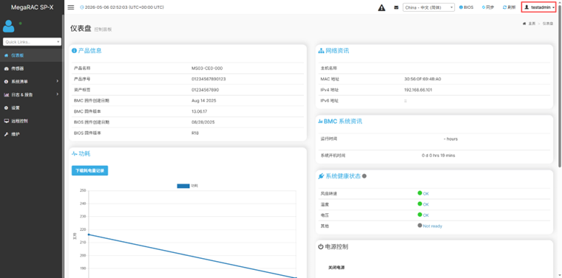The image size is (562, 278).
Task: Click the network icon beside 网络资讯
Action: (x=321, y=51)
